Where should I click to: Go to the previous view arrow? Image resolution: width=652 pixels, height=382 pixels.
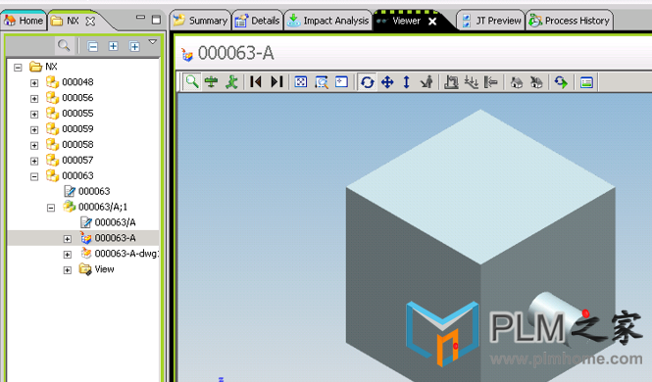[256, 82]
